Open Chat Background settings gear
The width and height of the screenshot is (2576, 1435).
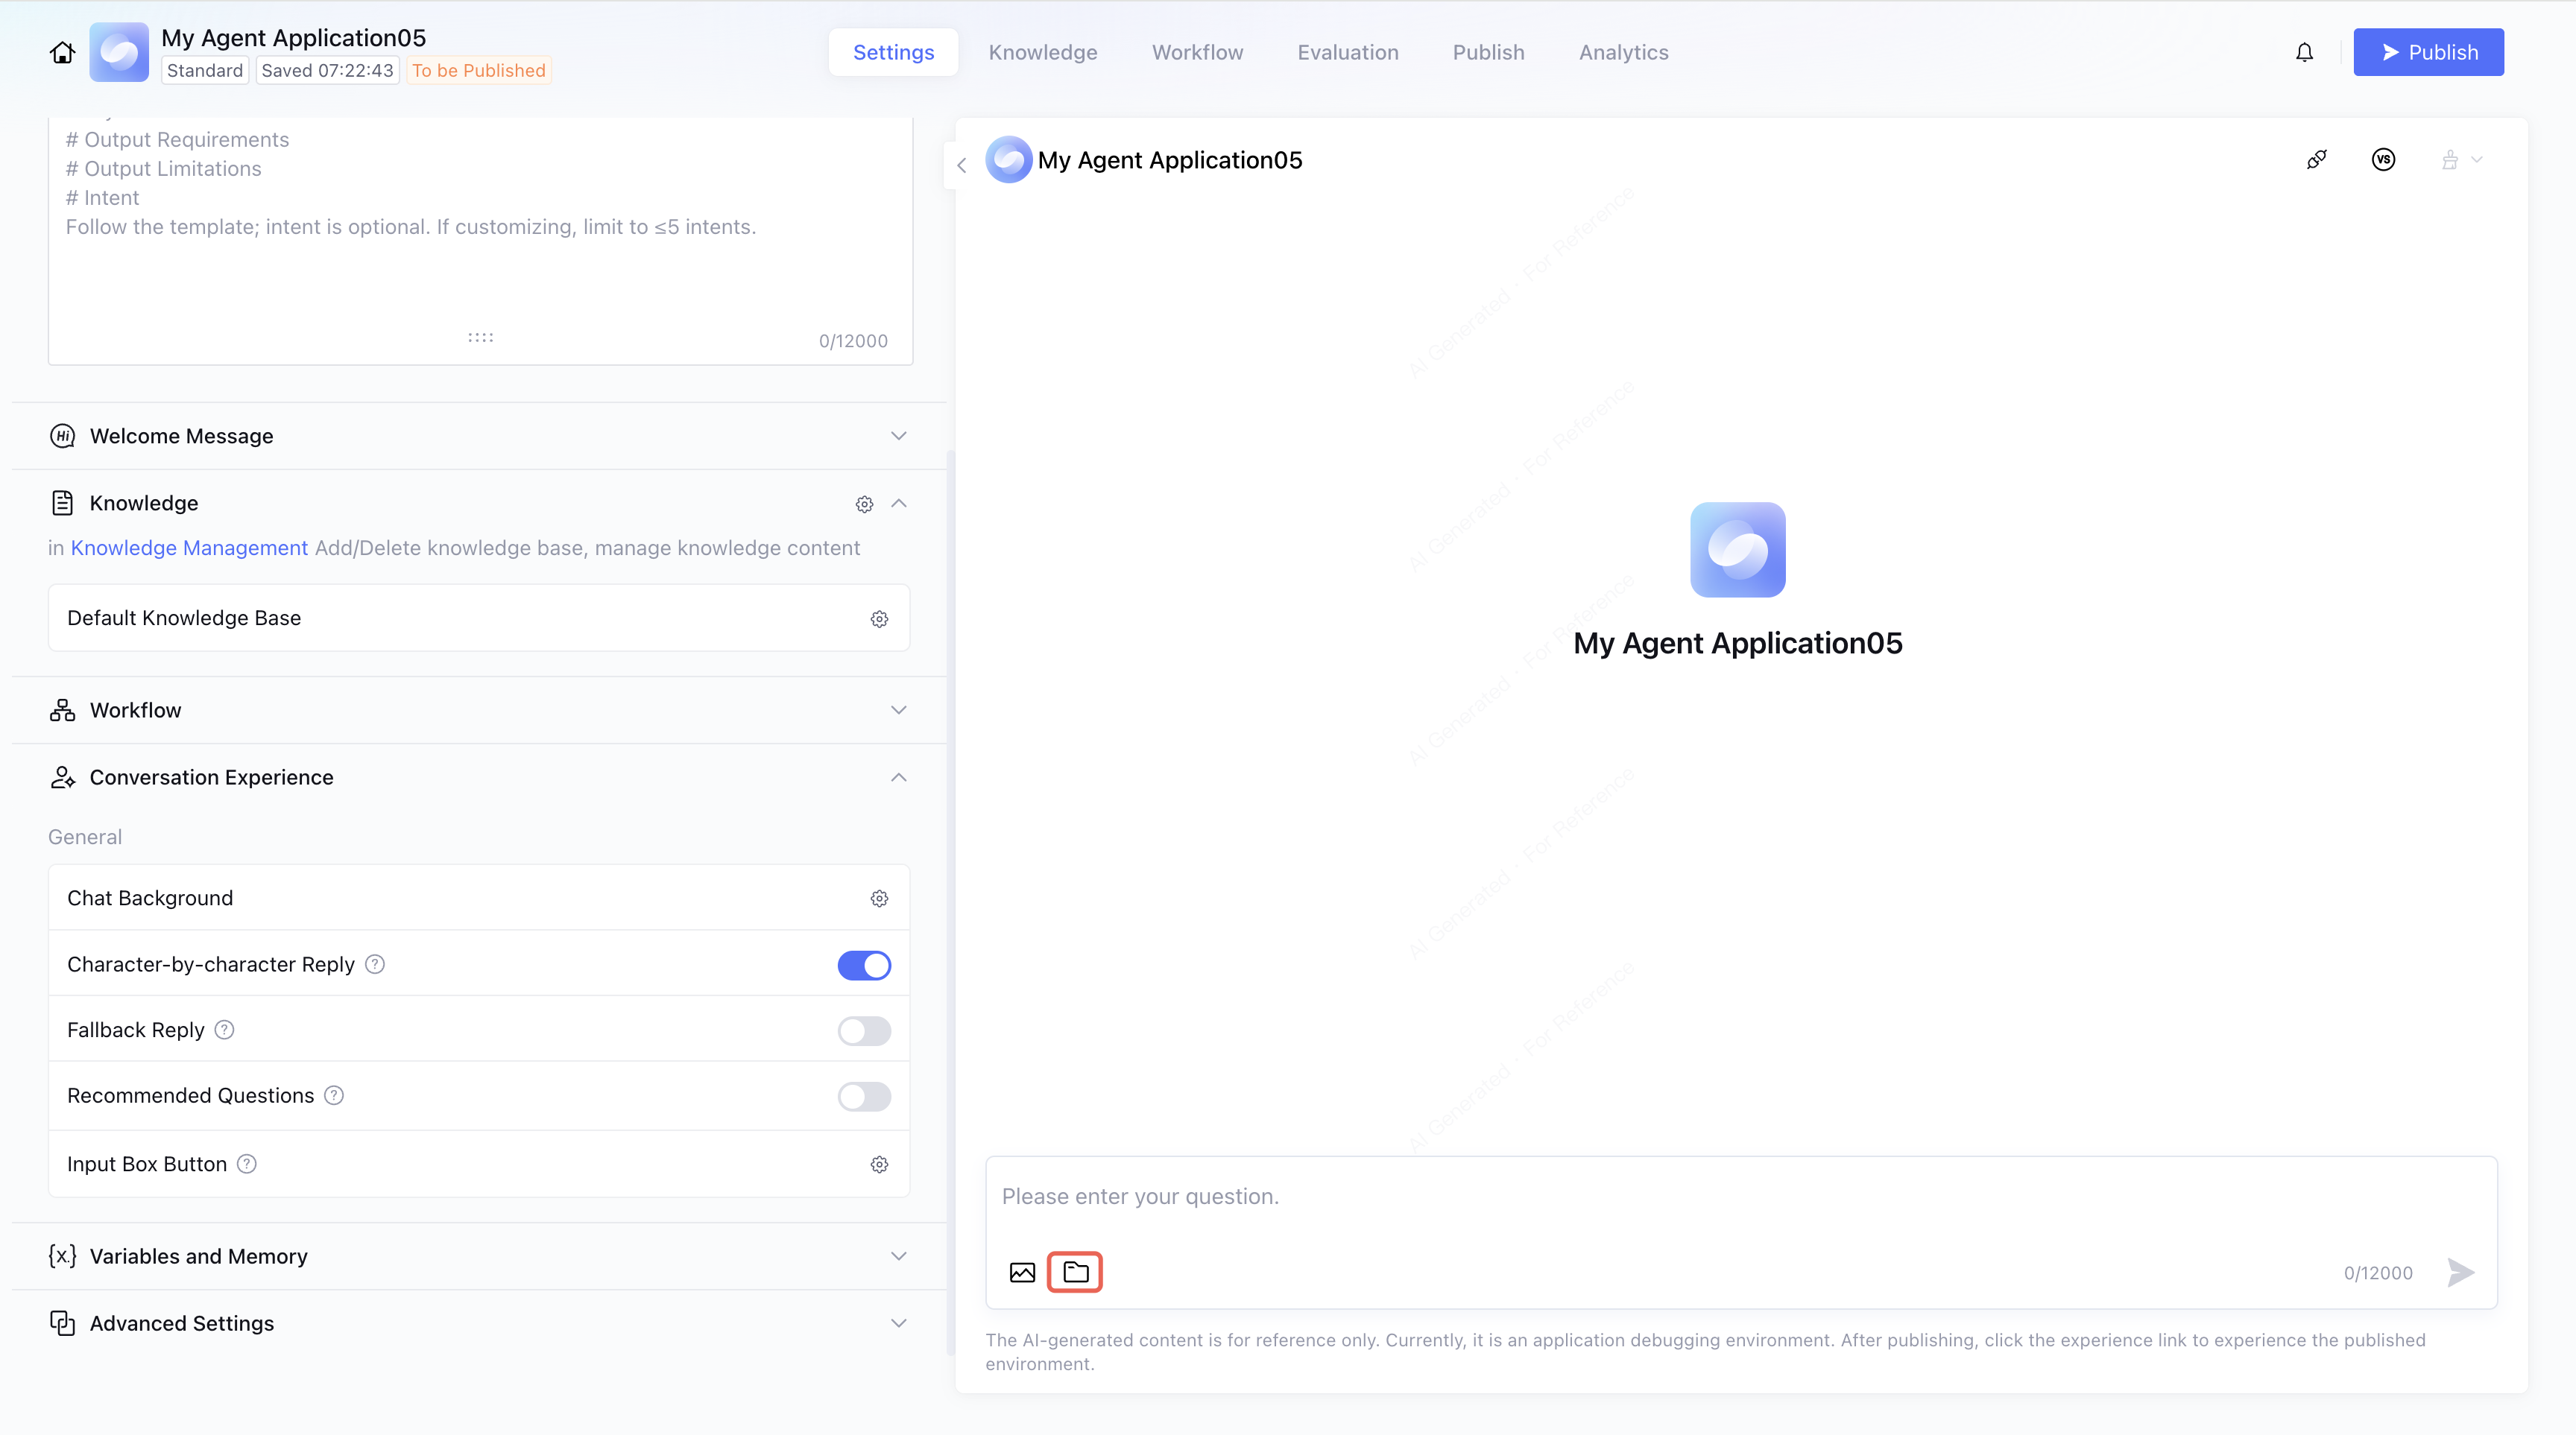click(x=879, y=899)
